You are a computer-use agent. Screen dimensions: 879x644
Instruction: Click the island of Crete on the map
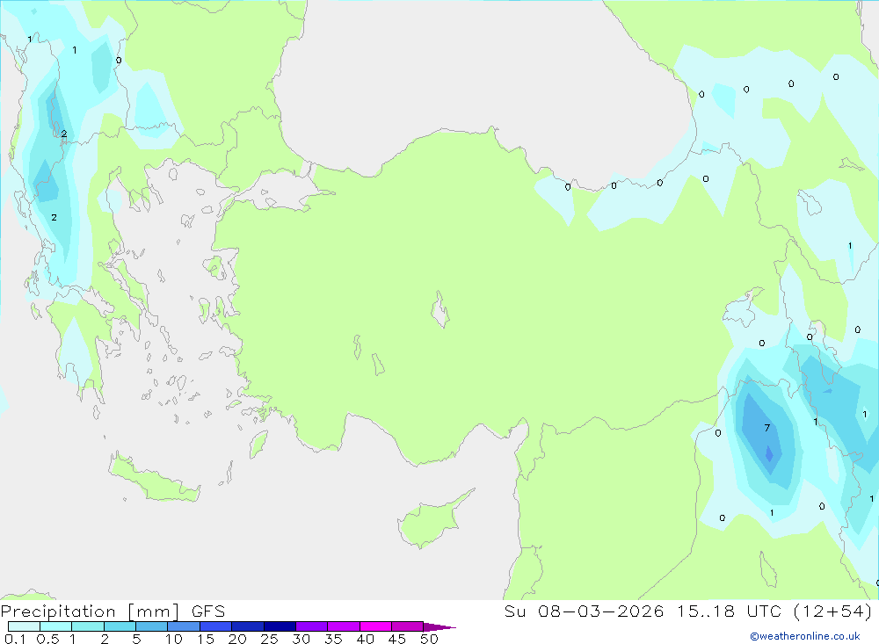154,477
